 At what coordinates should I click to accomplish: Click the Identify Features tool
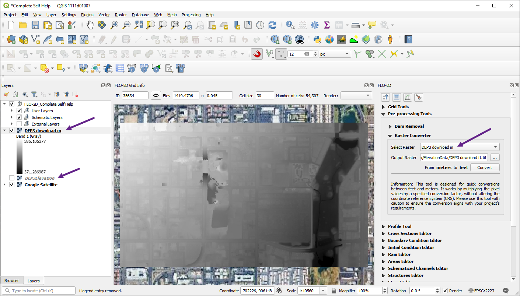[x=290, y=25]
